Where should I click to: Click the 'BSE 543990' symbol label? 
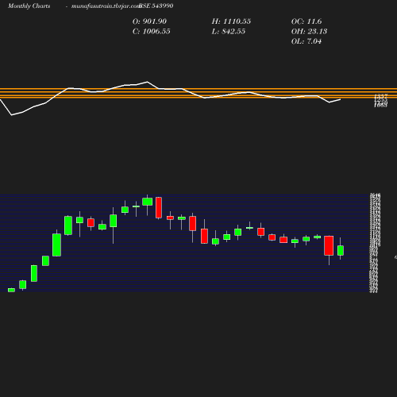point(156,6)
